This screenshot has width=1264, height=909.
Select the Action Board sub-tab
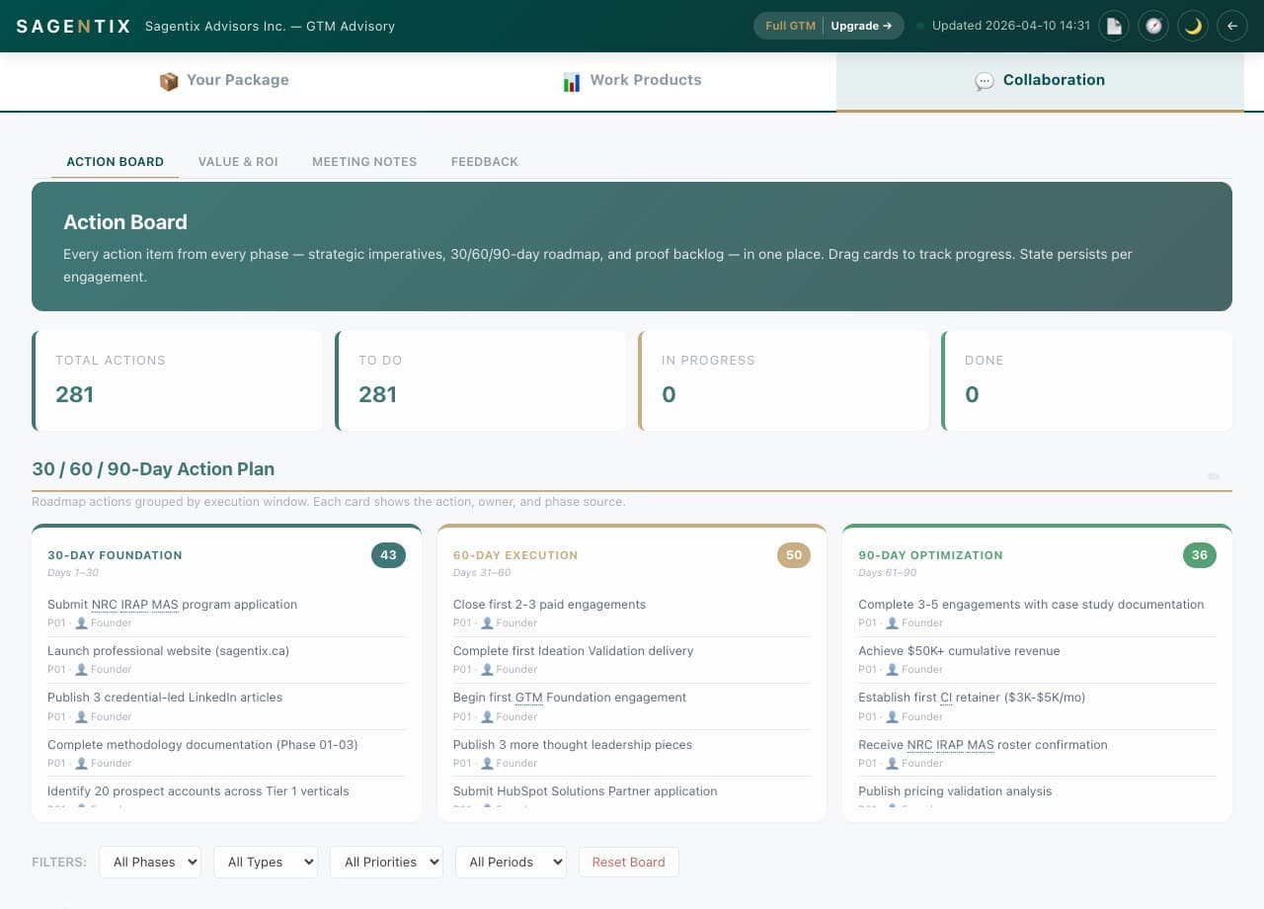[x=116, y=162]
